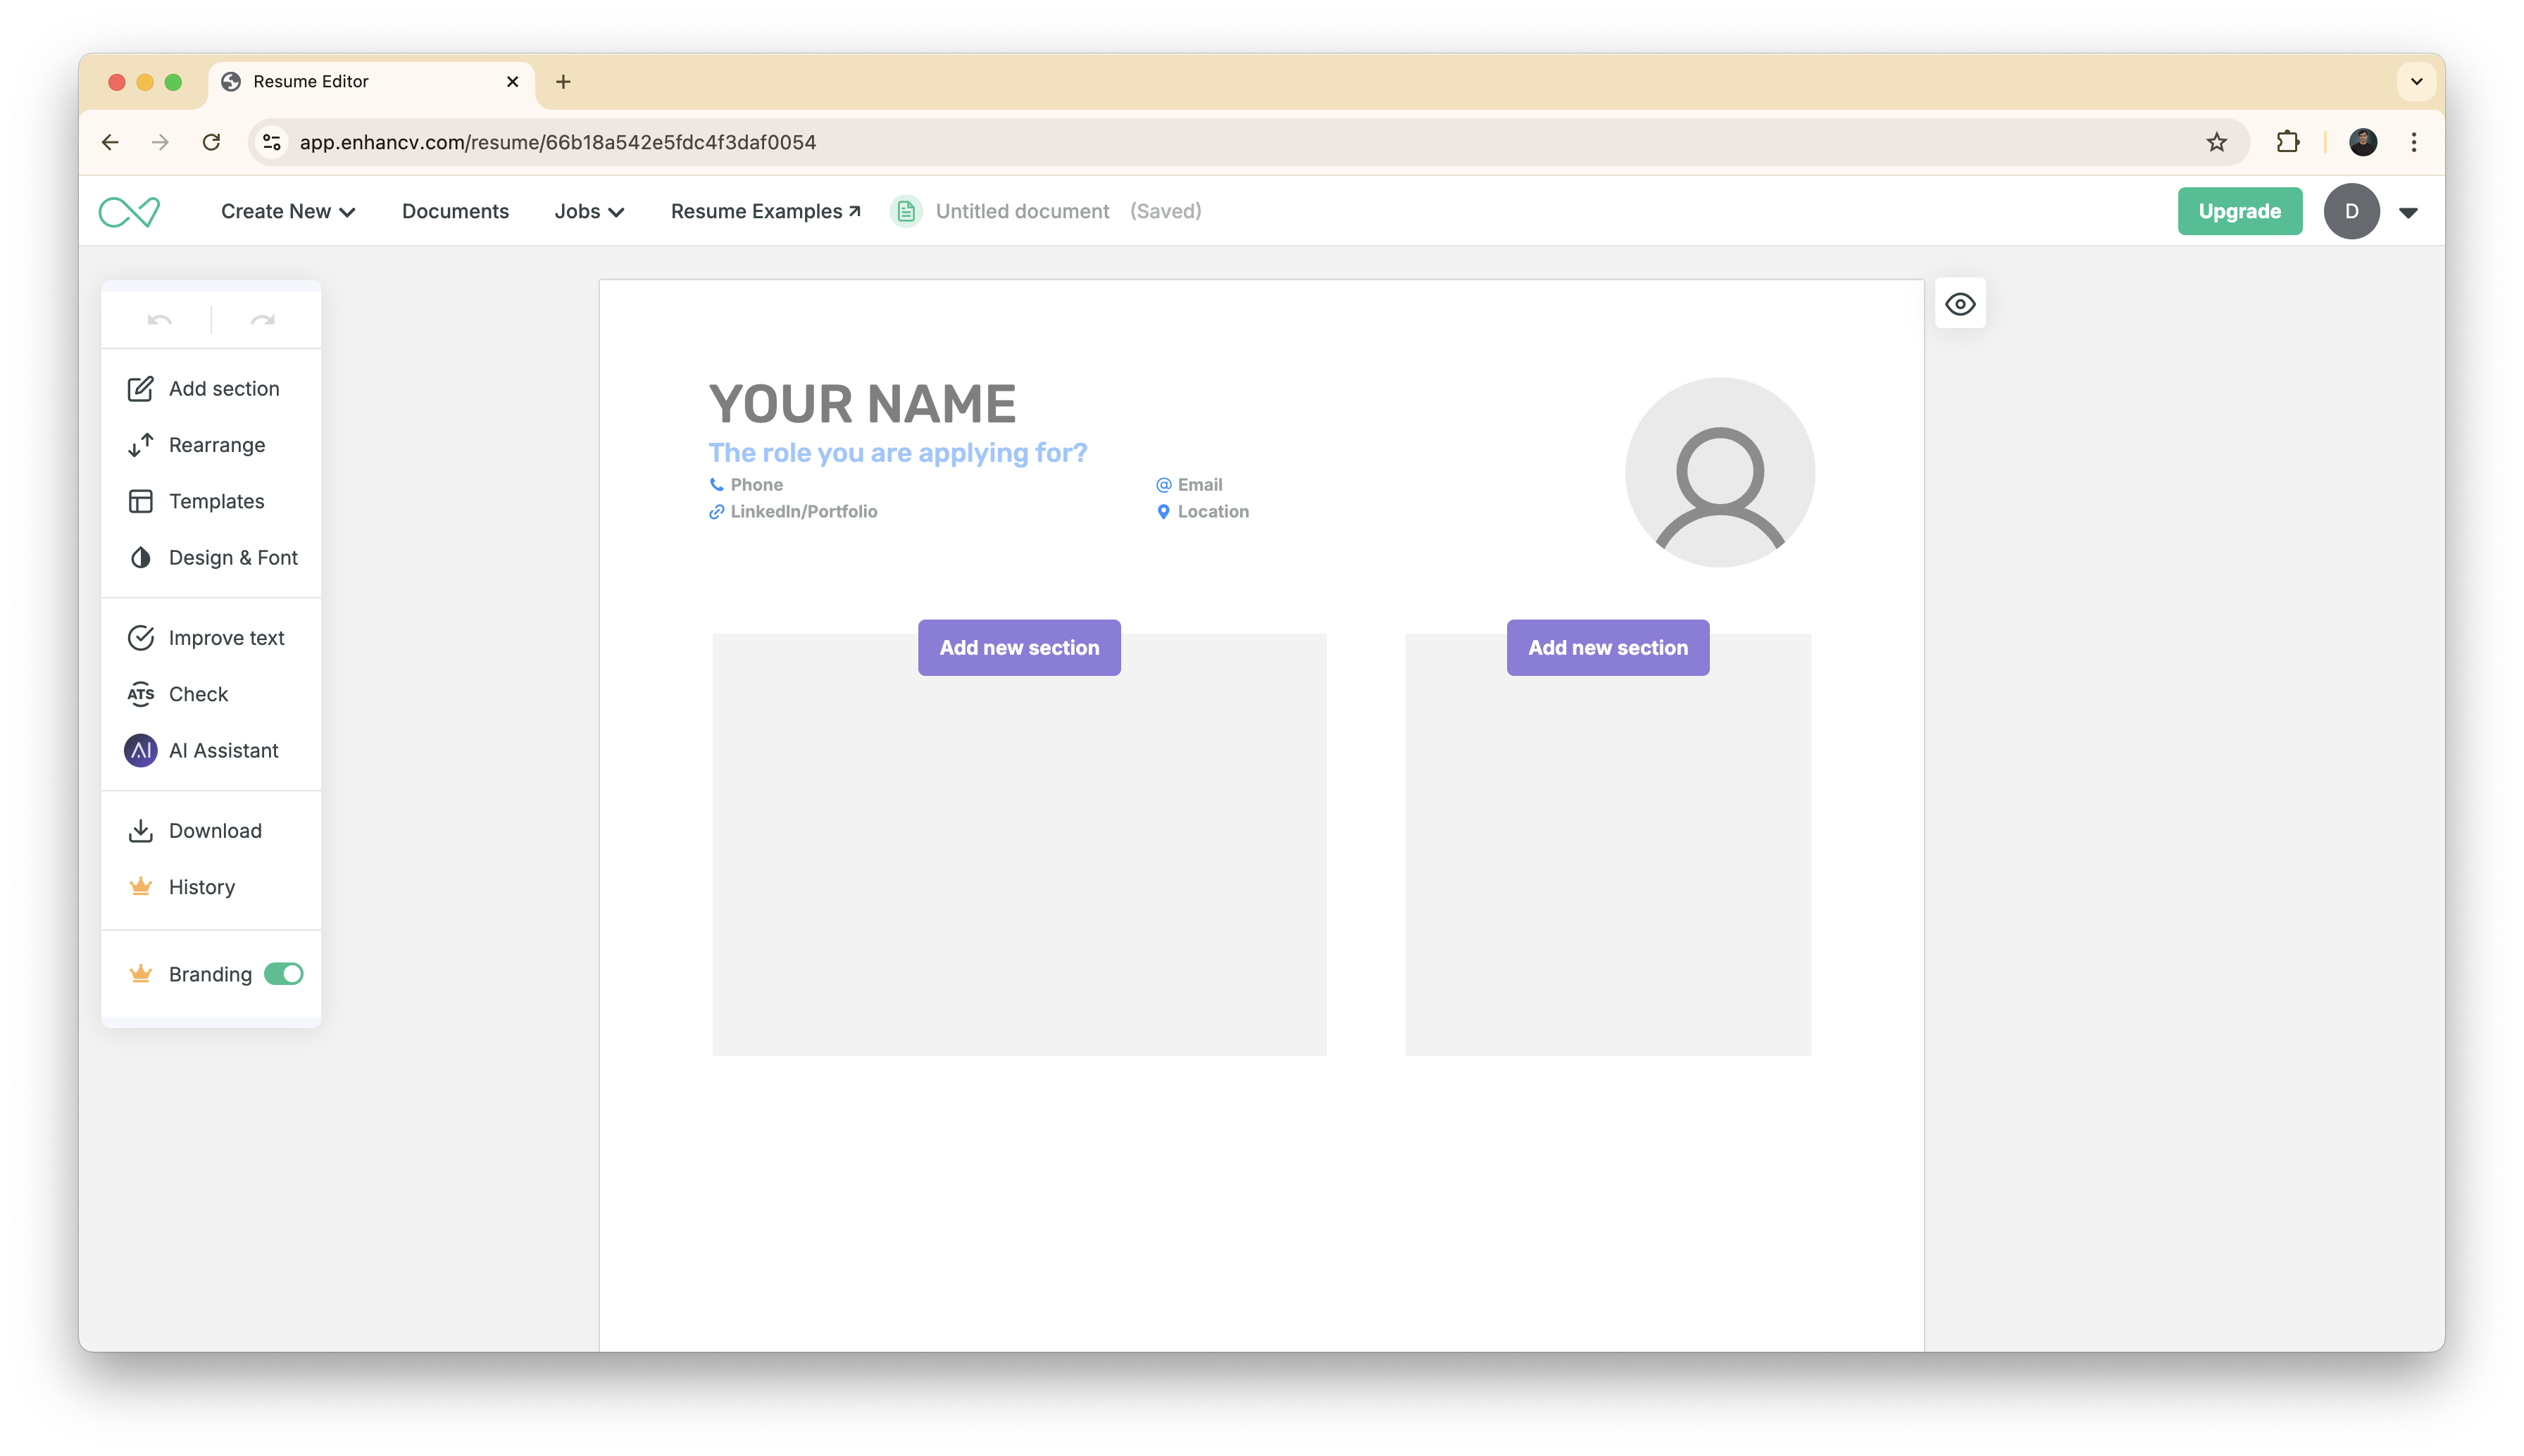Image resolution: width=2524 pixels, height=1456 pixels.
Task: Open Chrome three-dot menu
Action: tap(2414, 142)
